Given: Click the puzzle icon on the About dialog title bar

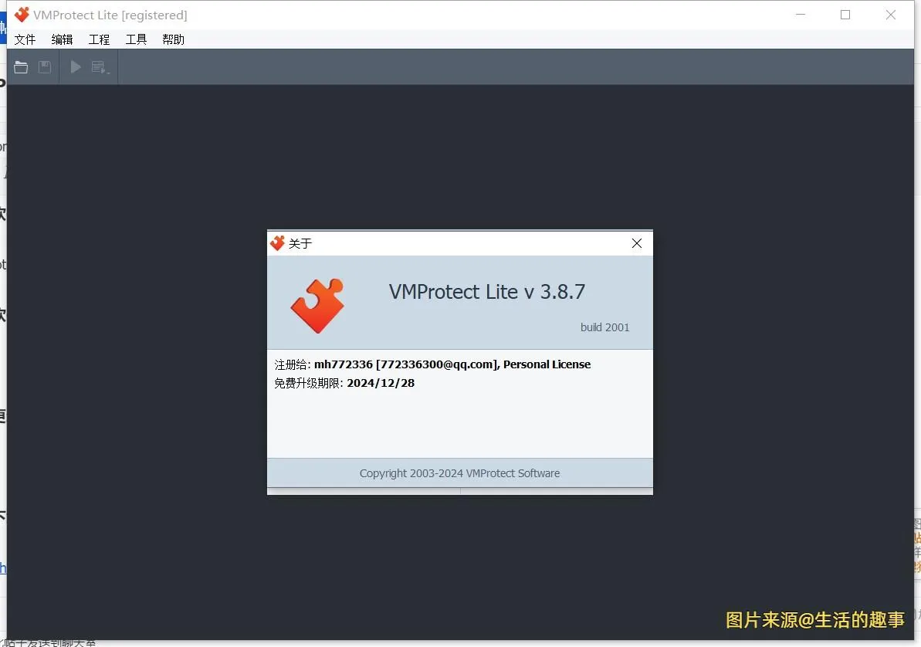Looking at the screenshot, I should point(277,242).
